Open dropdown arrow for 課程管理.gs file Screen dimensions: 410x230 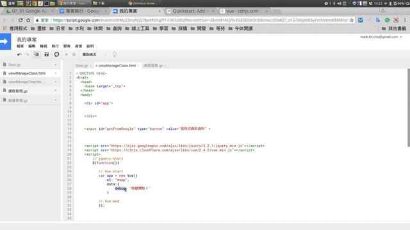pyautogui.click(x=56, y=91)
